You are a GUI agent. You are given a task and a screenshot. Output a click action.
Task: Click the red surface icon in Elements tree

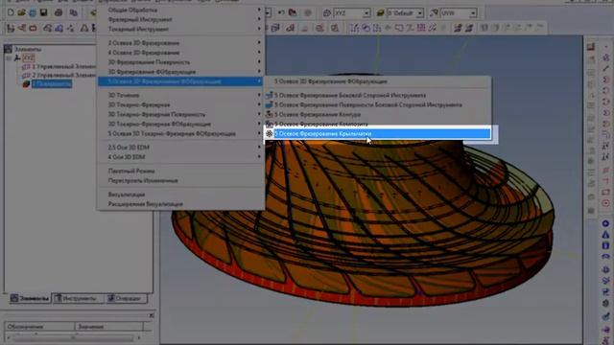(x=26, y=83)
